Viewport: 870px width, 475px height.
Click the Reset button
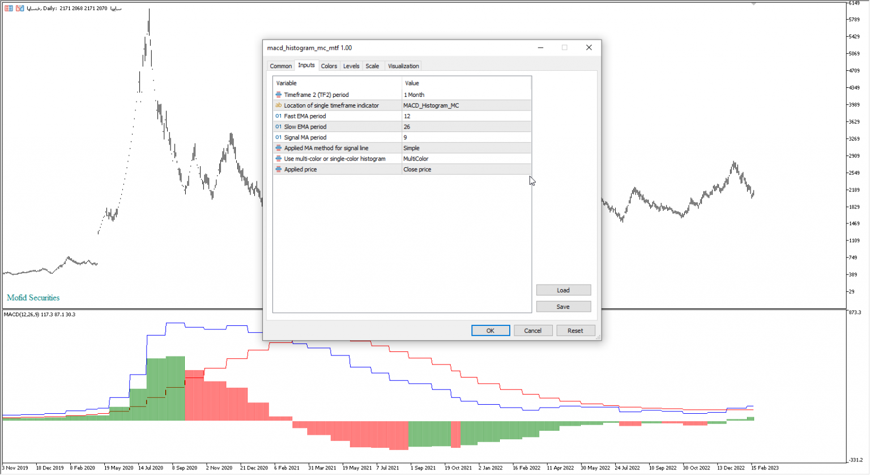pyautogui.click(x=575, y=330)
